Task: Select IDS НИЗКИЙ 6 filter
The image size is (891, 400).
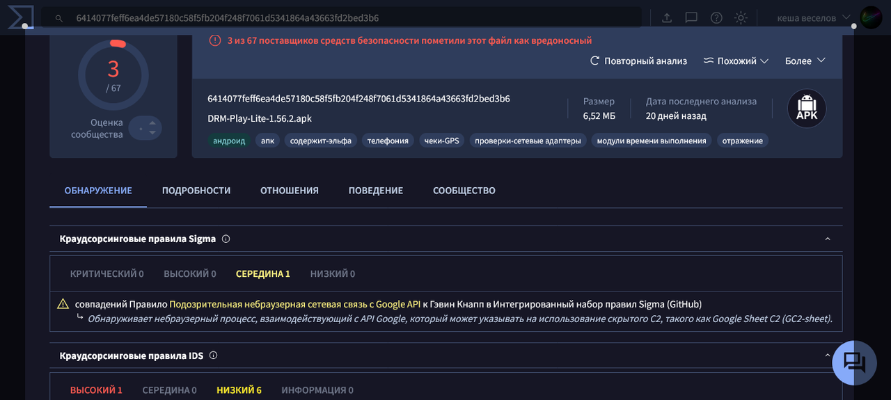Action: tap(239, 390)
